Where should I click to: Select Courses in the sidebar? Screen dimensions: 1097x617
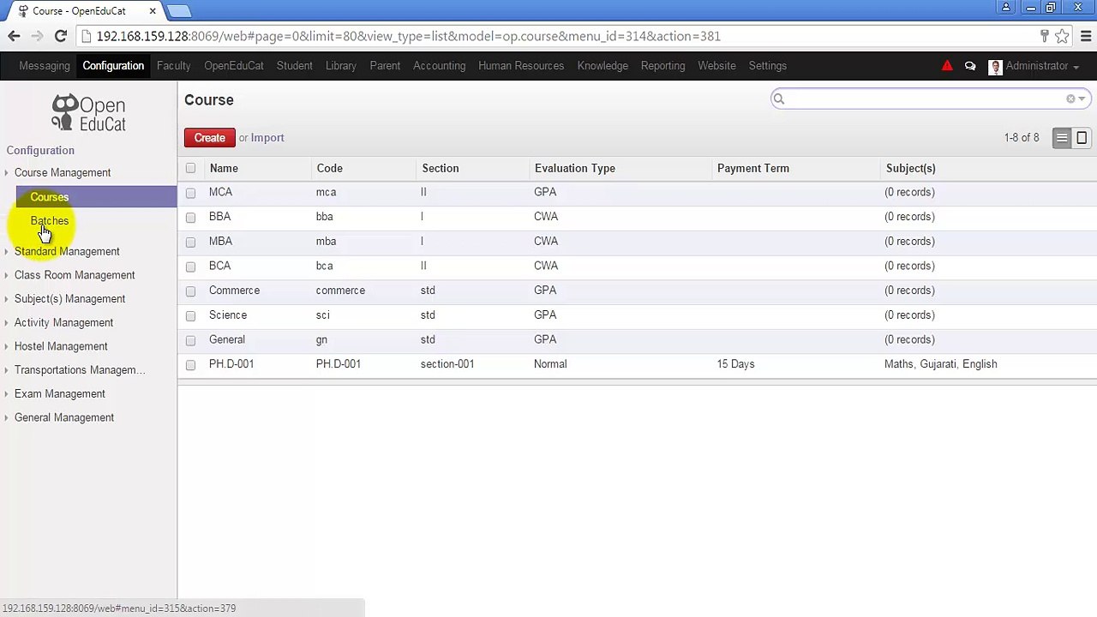point(96,197)
